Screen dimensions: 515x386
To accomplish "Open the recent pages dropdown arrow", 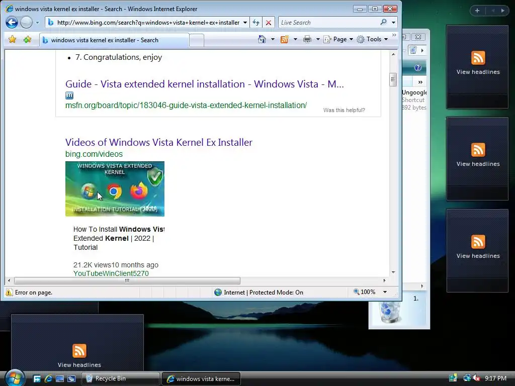I will [x=37, y=23].
